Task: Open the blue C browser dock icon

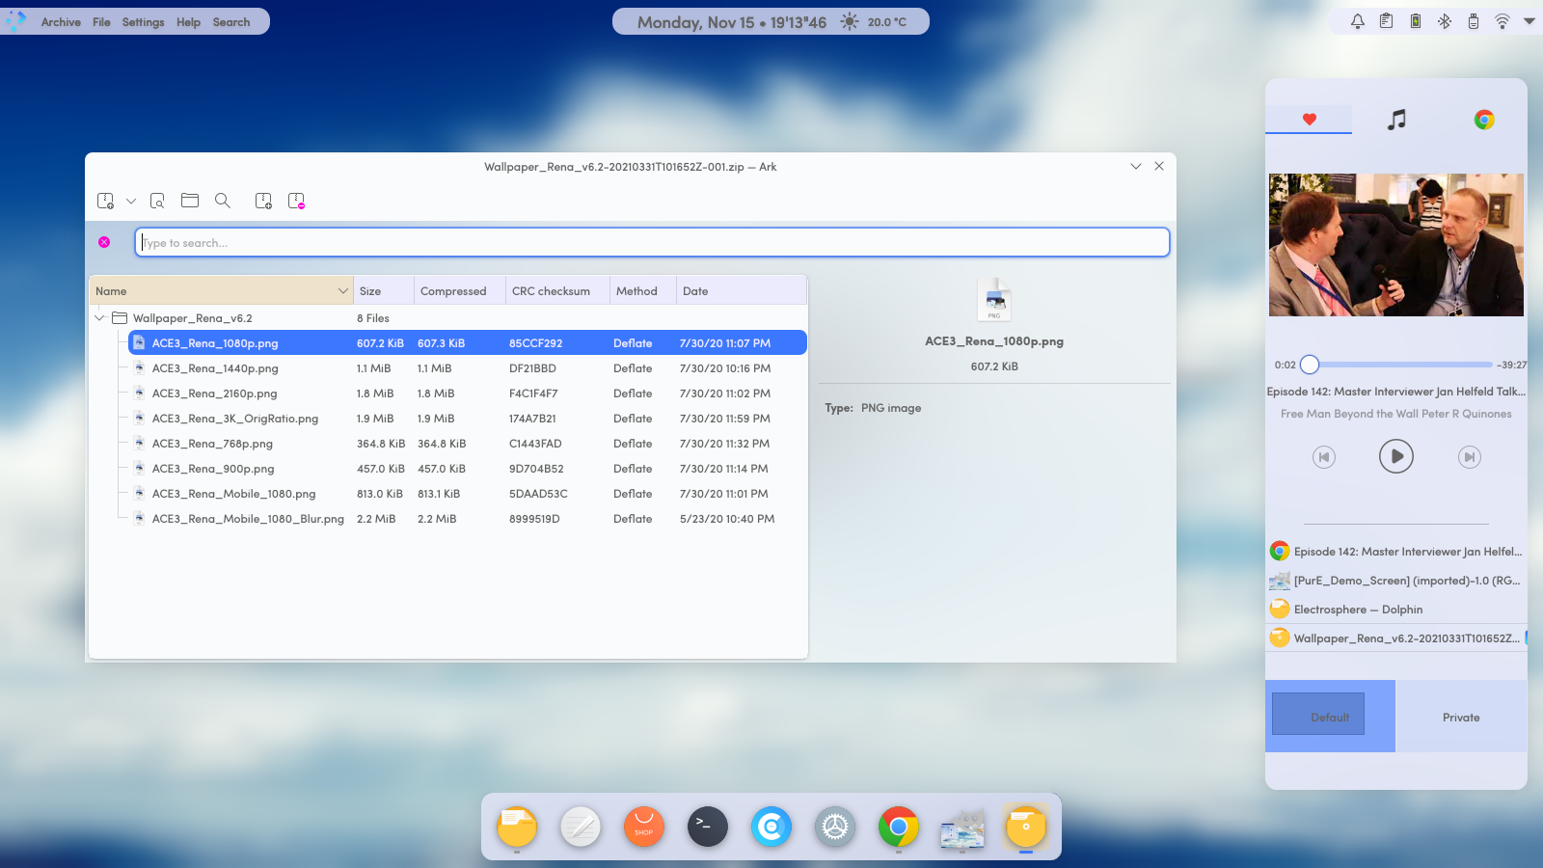Action: coord(771,827)
